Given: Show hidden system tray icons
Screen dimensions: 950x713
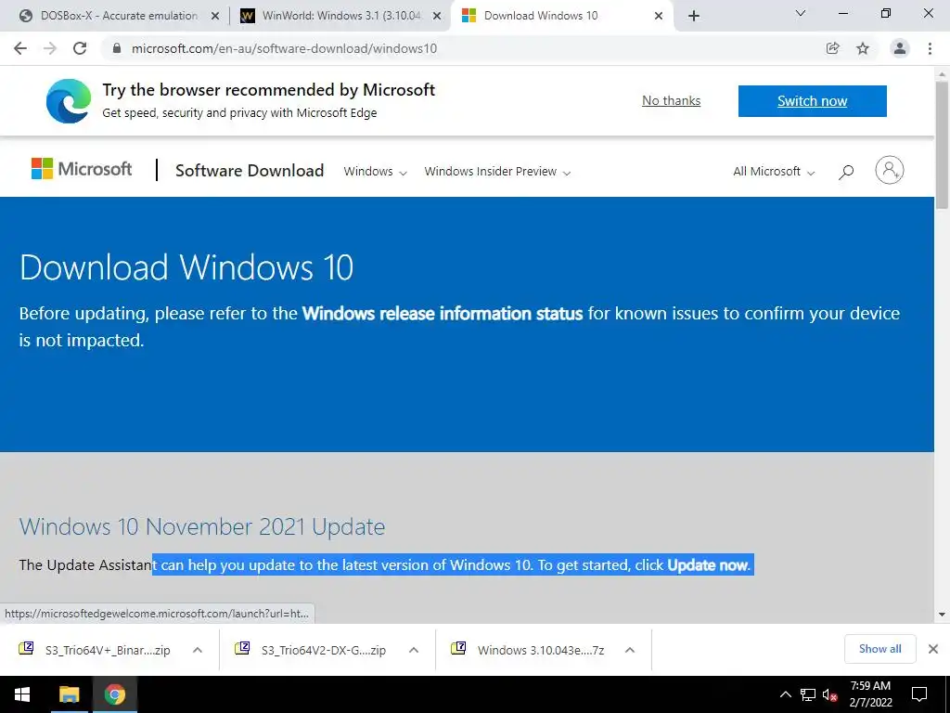Looking at the screenshot, I should (x=785, y=694).
